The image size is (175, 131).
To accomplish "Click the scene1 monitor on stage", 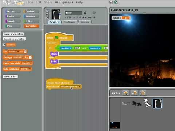I will (x=121, y=18).
